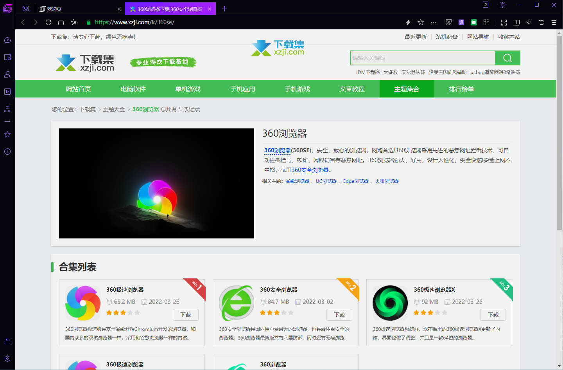563x370 pixels.
Task: Click the 360安全浏览器 green e icon
Action: point(237,303)
